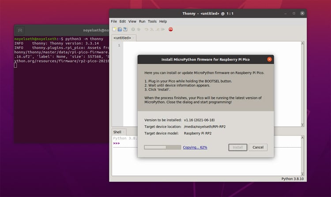Close the <untitled> editor tab with its x

coord(133,38)
